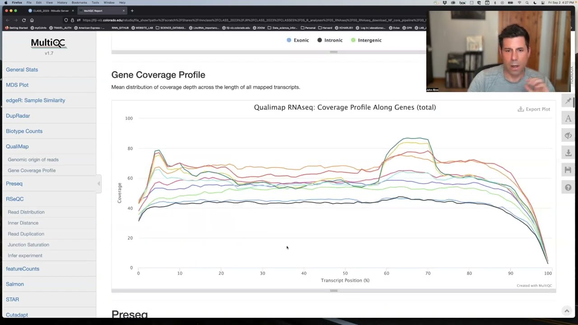Click the RINN_GITHUB bookmark
The width and height of the screenshot is (578, 325).
[120, 28]
